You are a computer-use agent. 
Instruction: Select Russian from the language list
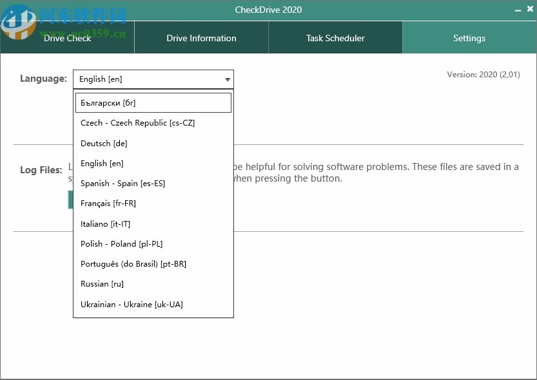[x=153, y=284]
